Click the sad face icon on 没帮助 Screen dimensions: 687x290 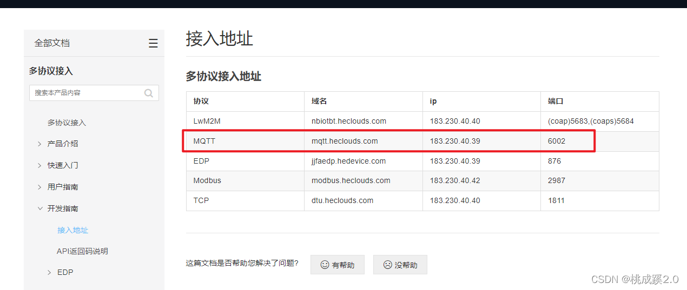388,265
